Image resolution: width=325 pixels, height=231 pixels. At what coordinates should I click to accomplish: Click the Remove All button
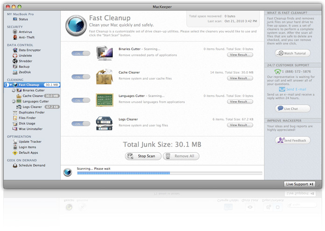[x=181, y=156]
